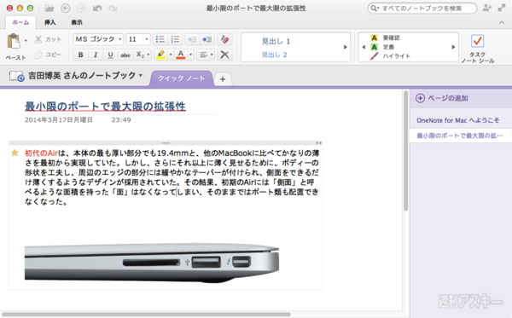Click the Paste clipboard icon
The image size is (512, 318).
[x=14, y=42]
